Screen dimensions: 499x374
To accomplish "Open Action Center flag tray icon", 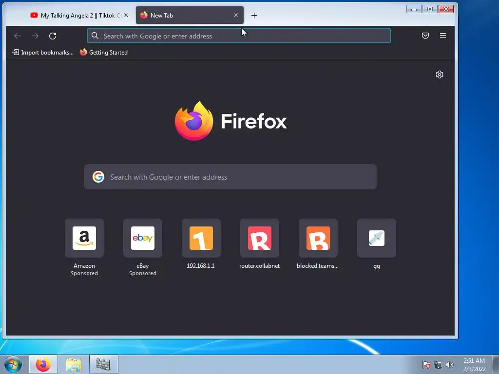I will [426, 365].
